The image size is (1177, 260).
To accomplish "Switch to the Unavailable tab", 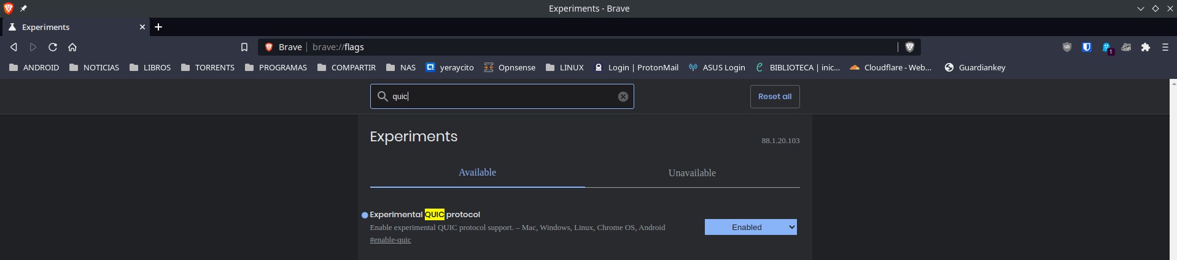I will click(692, 173).
